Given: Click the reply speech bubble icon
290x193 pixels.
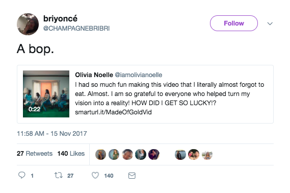Looking at the screenshot, I should [22, 175].
